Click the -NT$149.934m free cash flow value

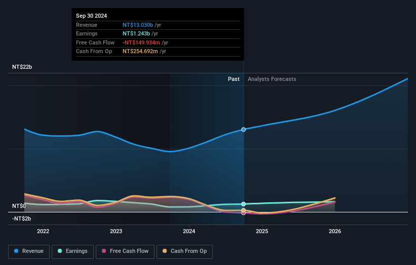coord(141,42)
